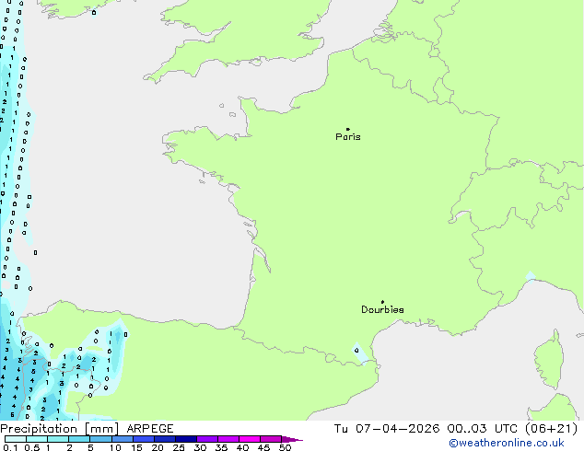Click the legend value label '50'

285,447
